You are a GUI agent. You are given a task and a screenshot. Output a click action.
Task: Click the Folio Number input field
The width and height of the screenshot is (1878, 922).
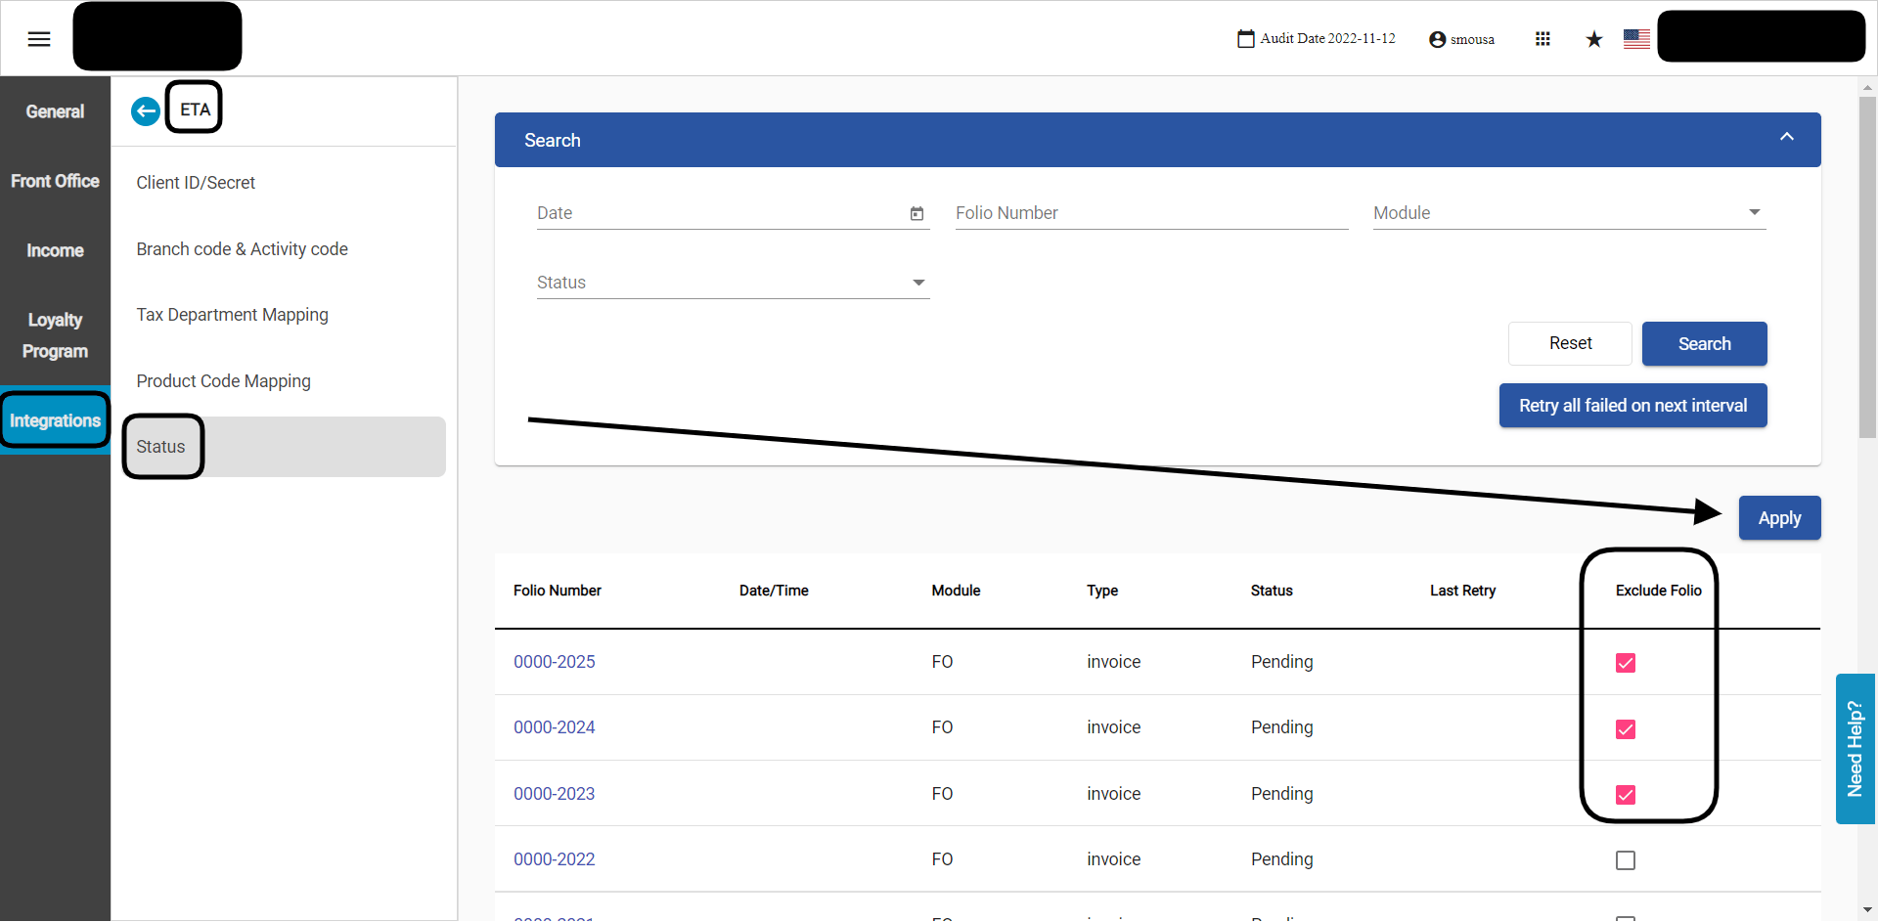(x=1151, y=213)
